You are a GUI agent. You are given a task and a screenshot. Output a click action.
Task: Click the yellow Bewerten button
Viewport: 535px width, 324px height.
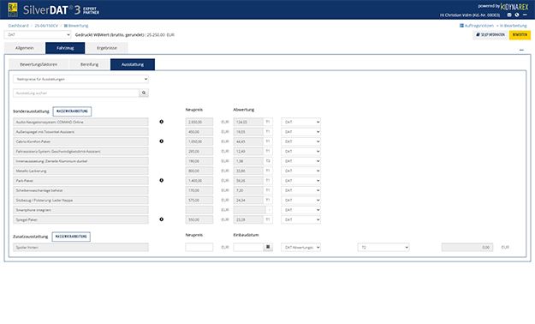click(520, 35)
